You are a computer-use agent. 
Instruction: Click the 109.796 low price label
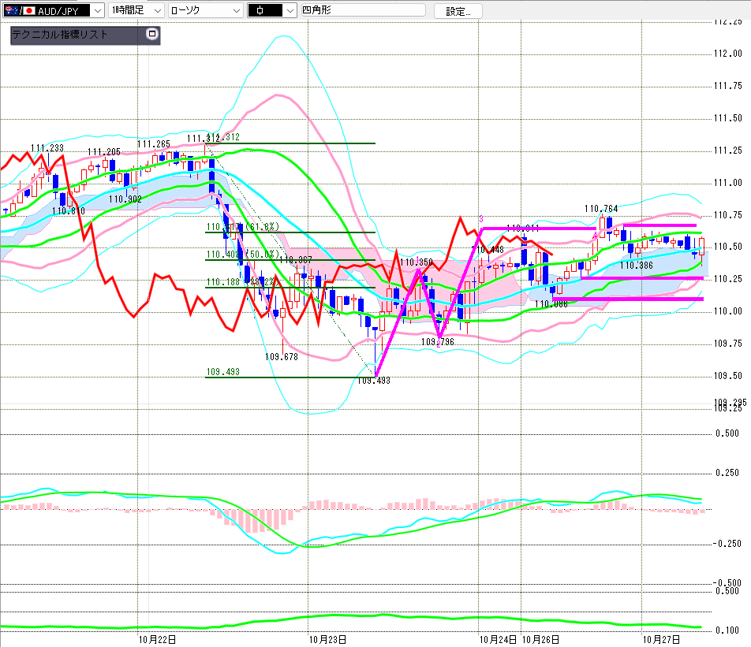pos(437,342)
